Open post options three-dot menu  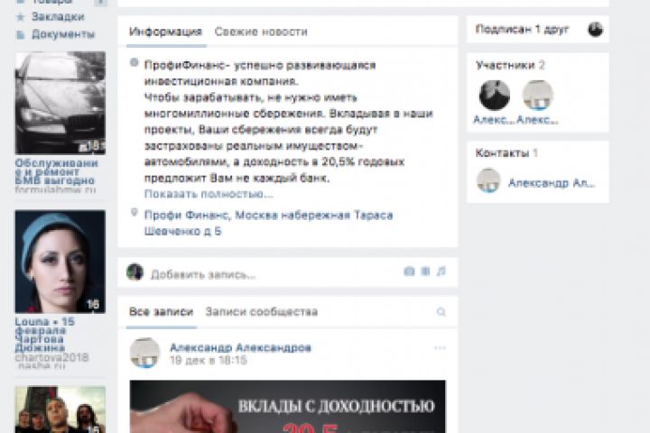[x=440, y=347]
